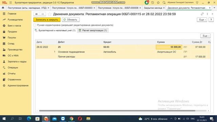
Task: Open the 1C main menu hamburger icon
Action: 11,2
